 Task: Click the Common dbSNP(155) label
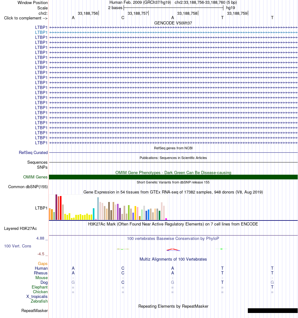tap(28, 187)
